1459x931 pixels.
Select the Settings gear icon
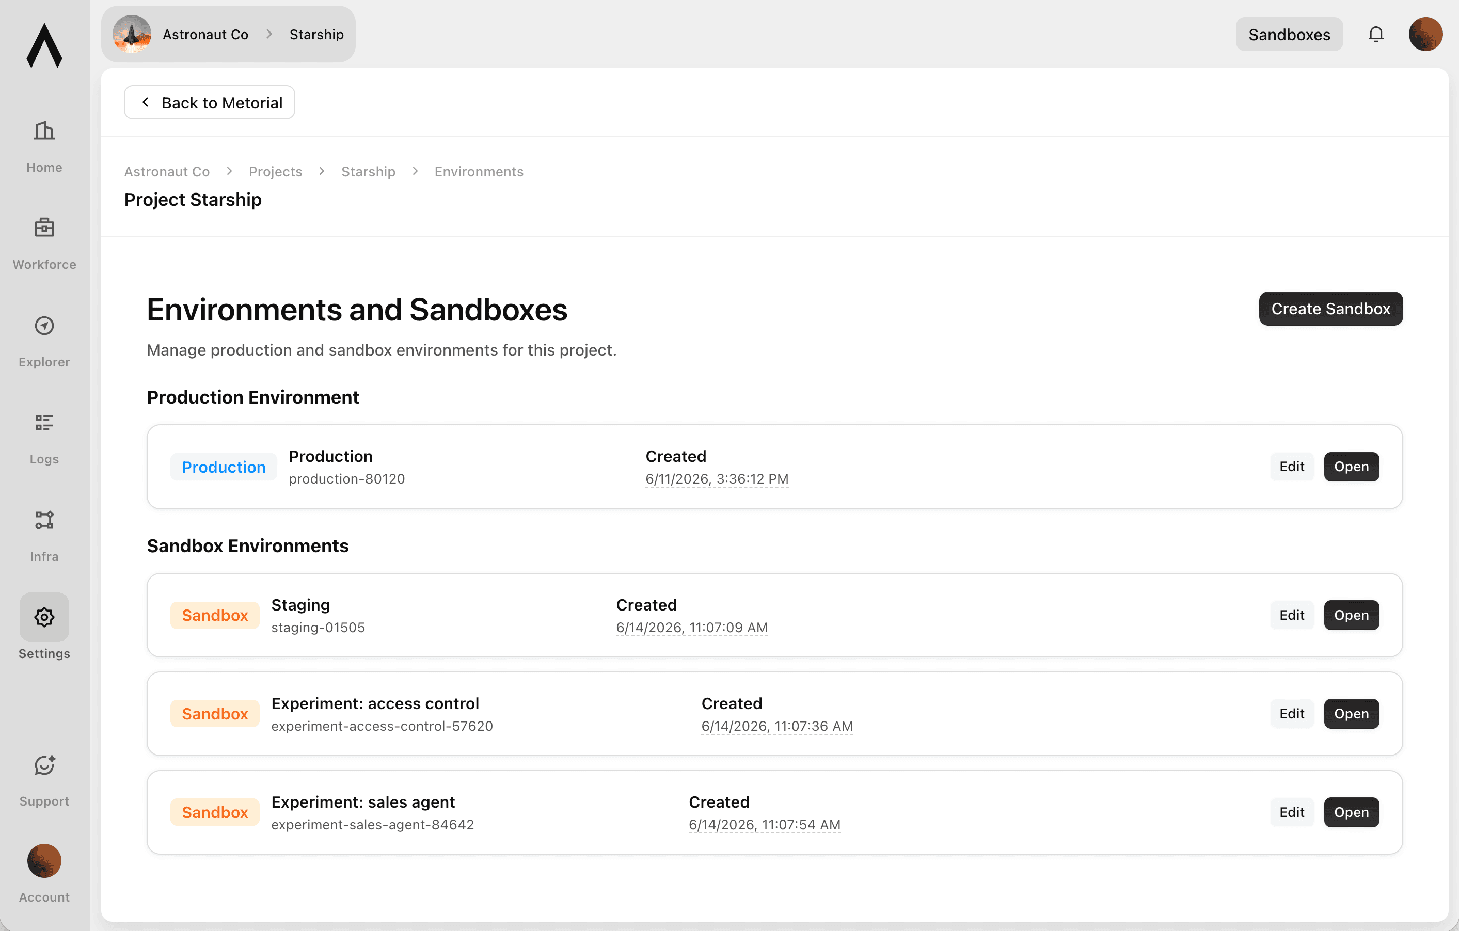44,617
